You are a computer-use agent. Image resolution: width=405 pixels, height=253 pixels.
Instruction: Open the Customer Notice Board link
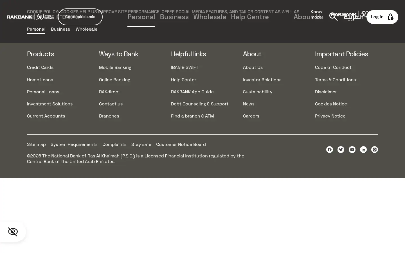[x=181, y=144]
